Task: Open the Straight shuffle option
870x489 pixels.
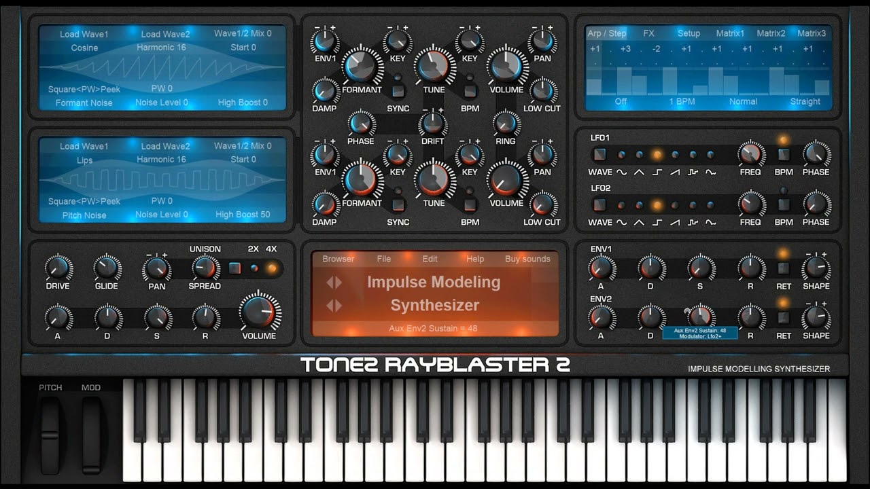Action: [x=805, y=102]
